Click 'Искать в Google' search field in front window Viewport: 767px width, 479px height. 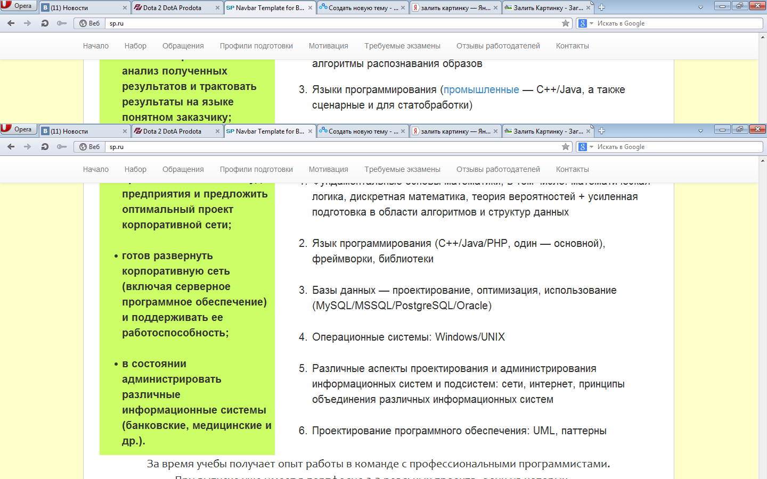(x=679, y=147)
